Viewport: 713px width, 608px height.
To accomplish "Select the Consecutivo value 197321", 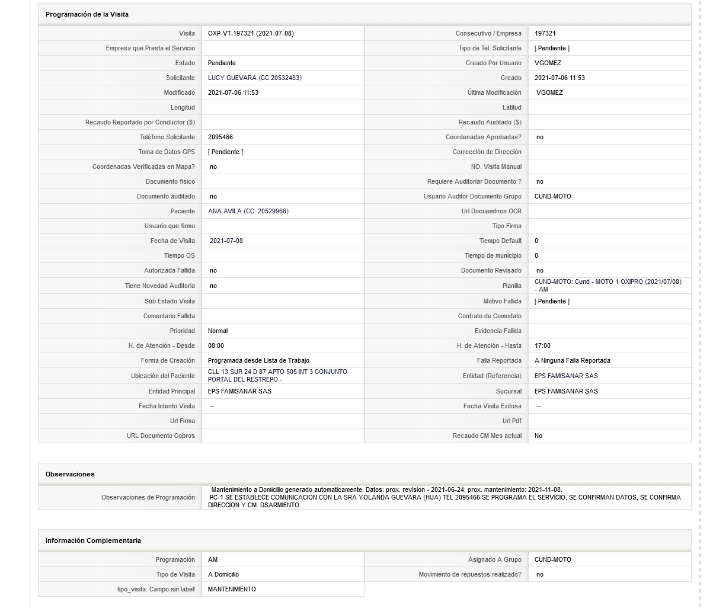I will (545, 34).
